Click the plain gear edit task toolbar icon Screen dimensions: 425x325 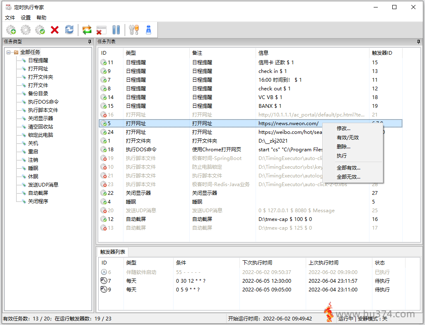26,30
